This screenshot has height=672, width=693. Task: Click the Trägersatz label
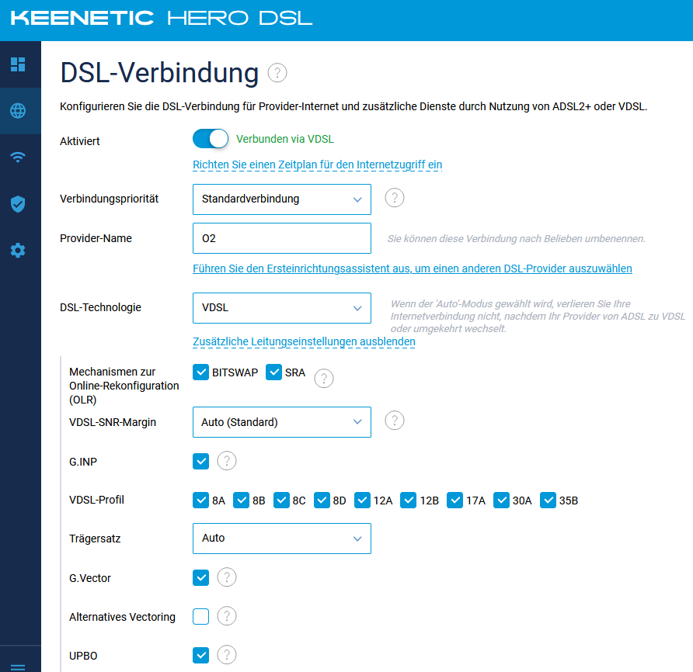point(95,539)
